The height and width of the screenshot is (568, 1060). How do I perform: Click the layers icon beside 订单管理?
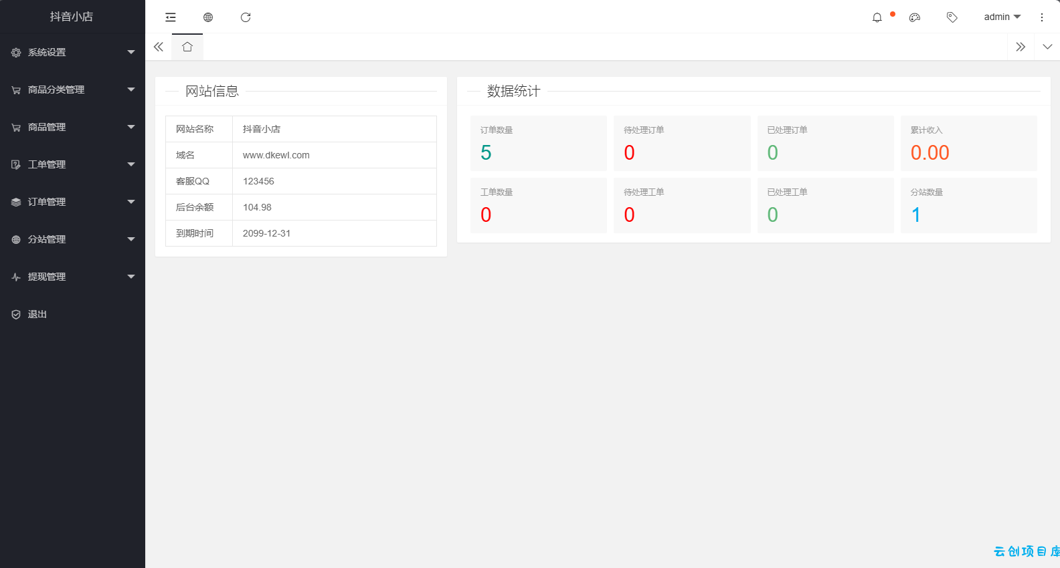(16, 202)
